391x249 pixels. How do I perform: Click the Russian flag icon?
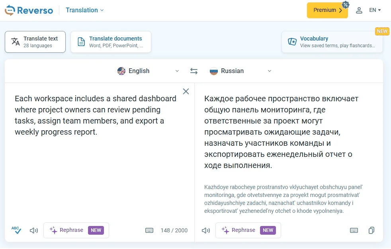pyautogui.click(x=214, y=71)
